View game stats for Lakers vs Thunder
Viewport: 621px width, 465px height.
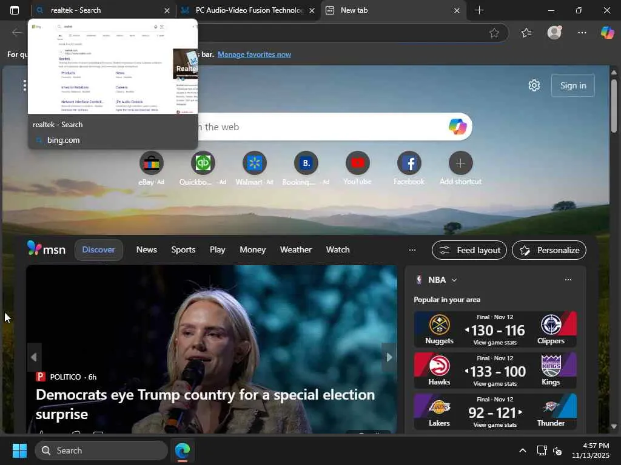point(495,424)
